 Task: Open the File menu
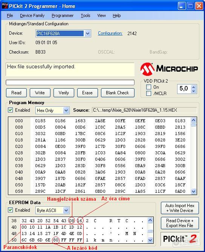[10, 15]
